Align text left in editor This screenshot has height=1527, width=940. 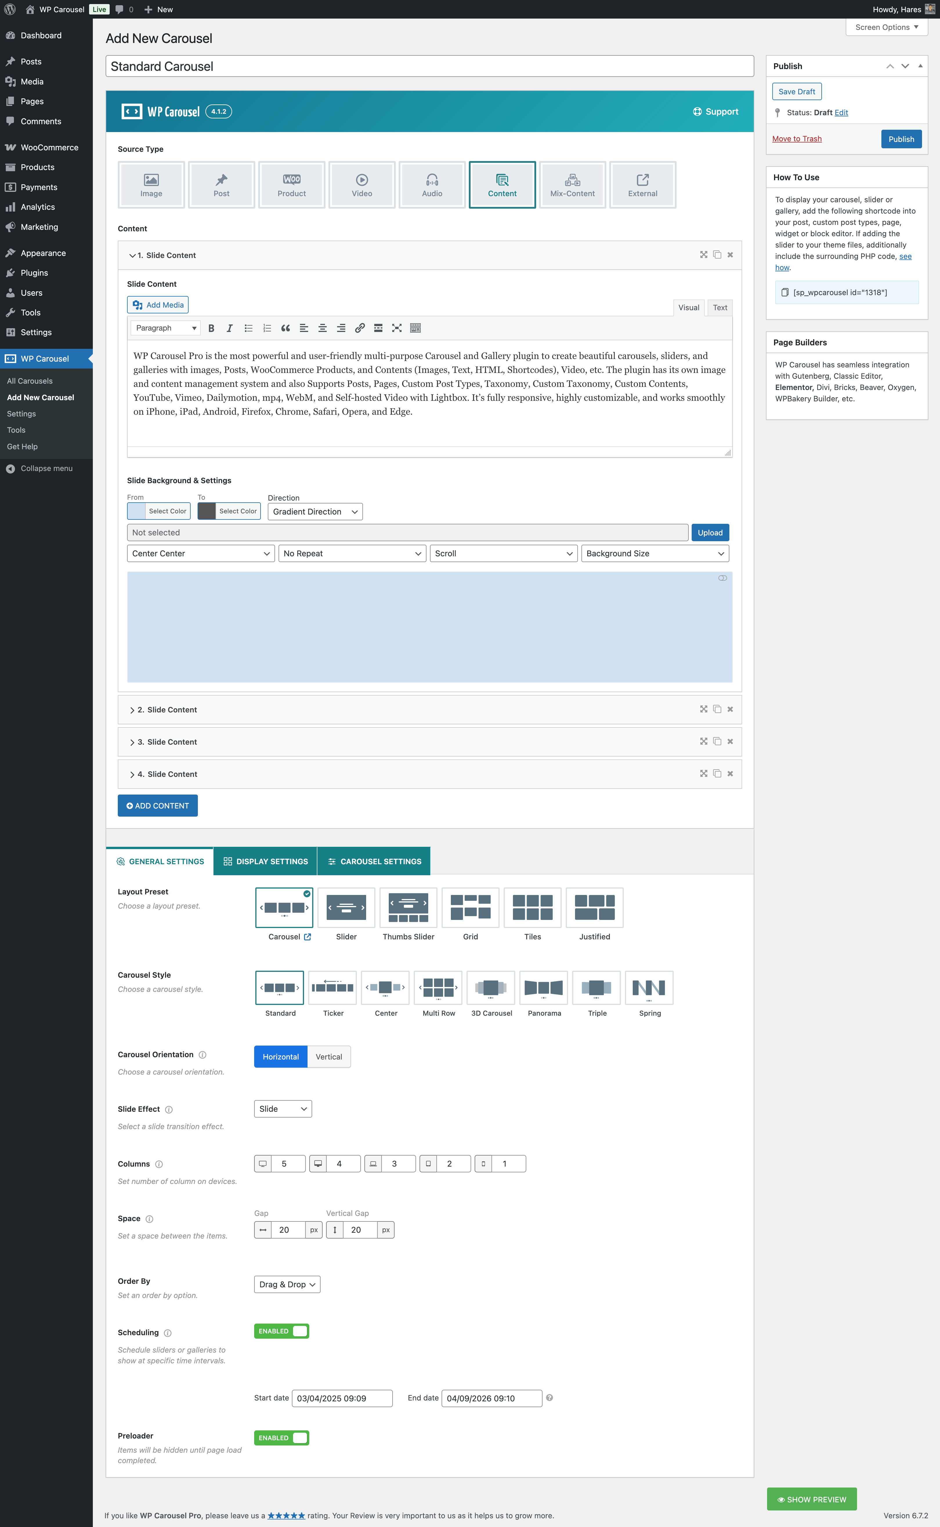pos(304,328)
